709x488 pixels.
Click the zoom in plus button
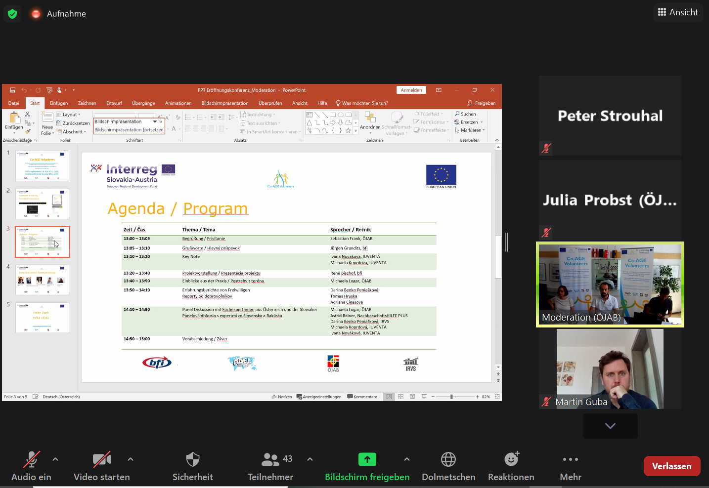(478, 397)
